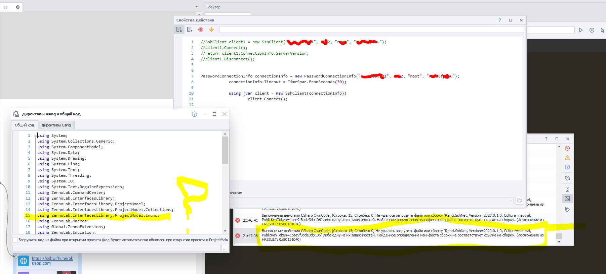
Task: Click scroll down arrow in using code editor
Action: (x=225, y=231)
